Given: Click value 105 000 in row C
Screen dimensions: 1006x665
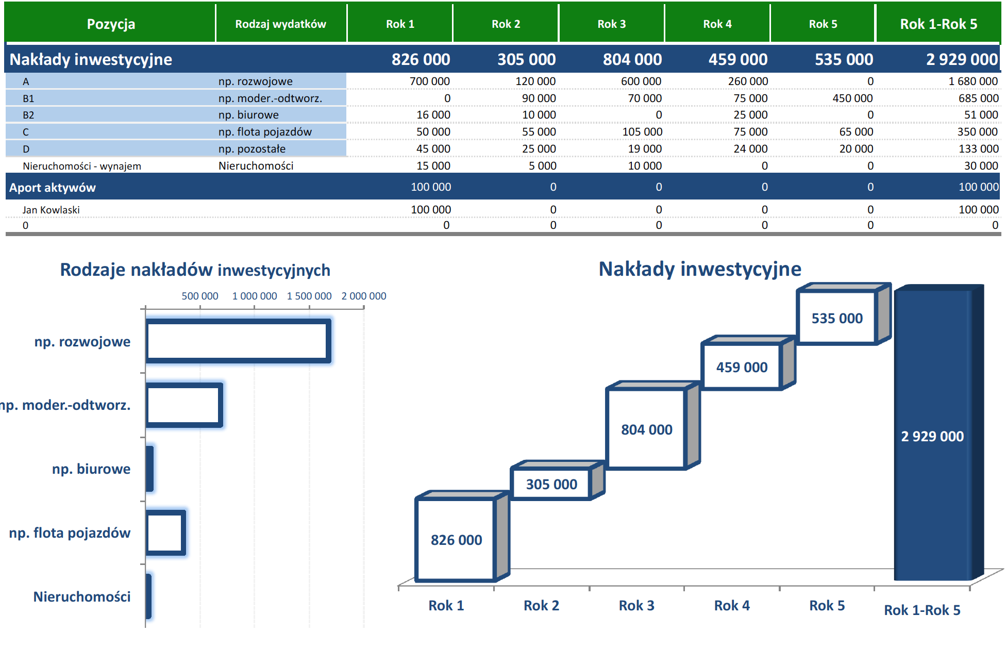Looking at the screenshot, I should coord(642,132).
